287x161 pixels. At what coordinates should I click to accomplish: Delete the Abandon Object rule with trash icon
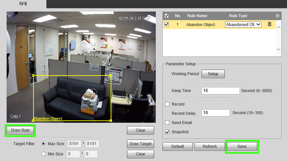tap(269, 24)
